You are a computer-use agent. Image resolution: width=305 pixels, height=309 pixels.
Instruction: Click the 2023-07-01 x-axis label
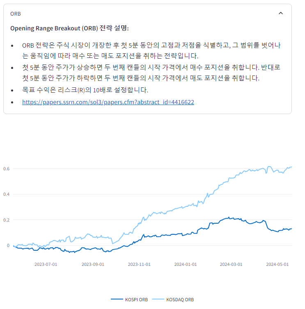tap(46, 264)
